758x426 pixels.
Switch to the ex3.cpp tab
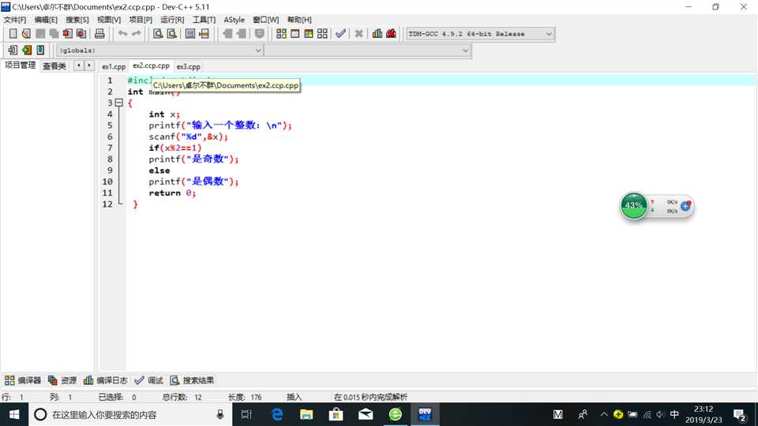tap(189, 66)
